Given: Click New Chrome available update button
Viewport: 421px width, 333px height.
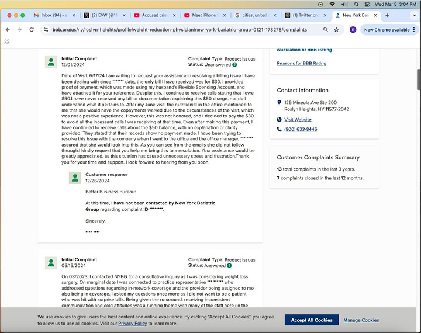Looking at the screenshot, I should click(x=387, y=30).
